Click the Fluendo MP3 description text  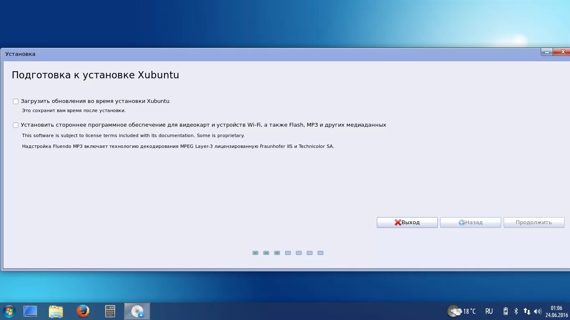coord(178,147)
